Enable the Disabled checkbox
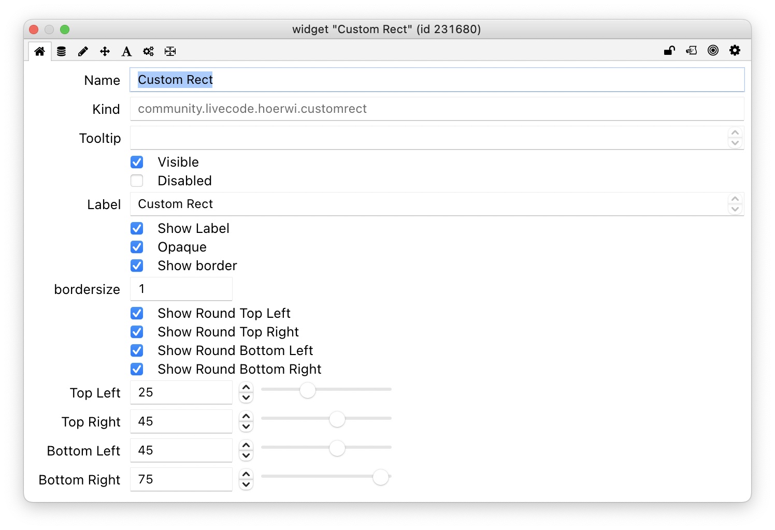 point(137,181)
